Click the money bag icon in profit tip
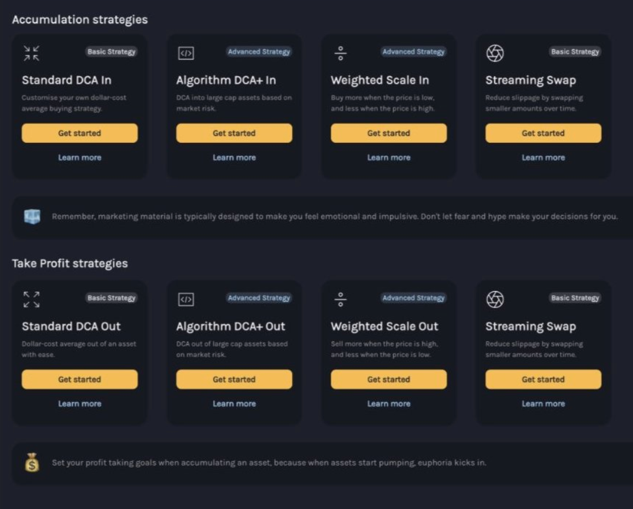Screen dimensions: 633x509 click(32, 463)
